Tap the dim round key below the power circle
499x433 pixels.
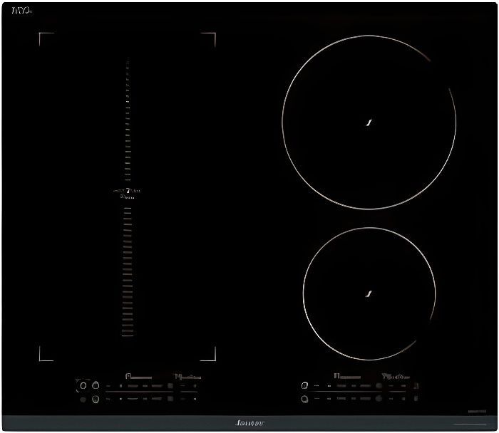83,400
